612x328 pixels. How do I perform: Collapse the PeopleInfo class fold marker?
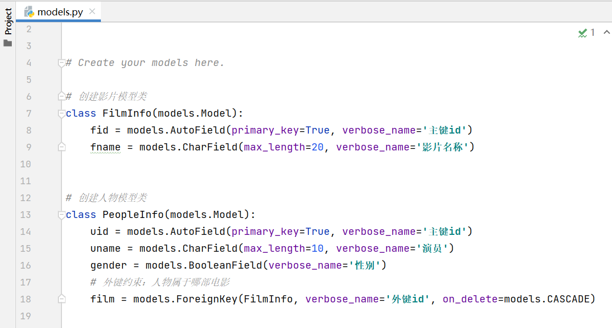[61, 215]
